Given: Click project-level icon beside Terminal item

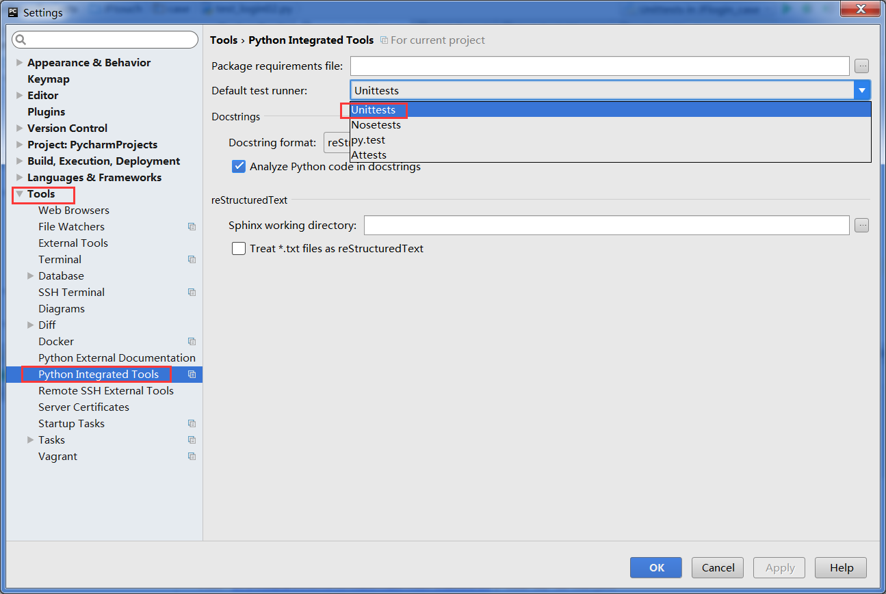Looking at the screenshot, I should pos(192,260).
